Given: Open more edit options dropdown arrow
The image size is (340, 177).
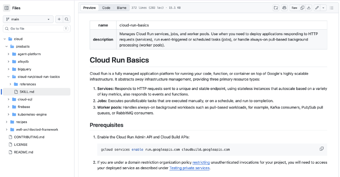Looking at the screenshot, I should [x=323, y=8].
